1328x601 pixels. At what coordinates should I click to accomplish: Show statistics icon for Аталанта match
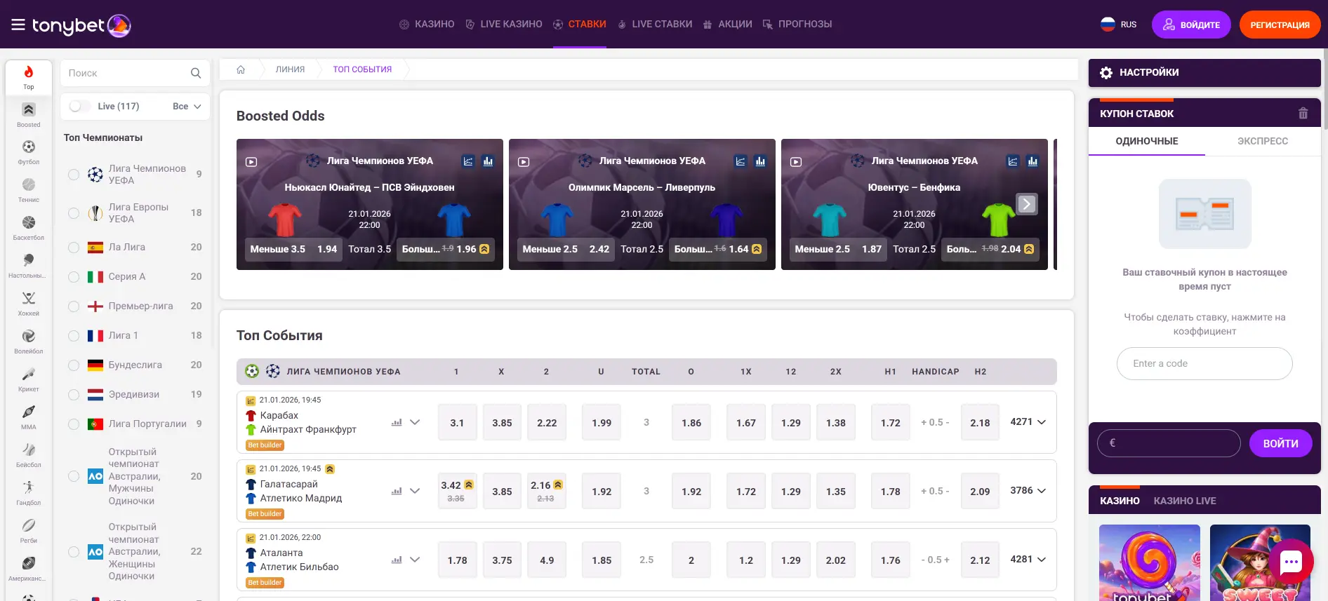click(397, 560)
